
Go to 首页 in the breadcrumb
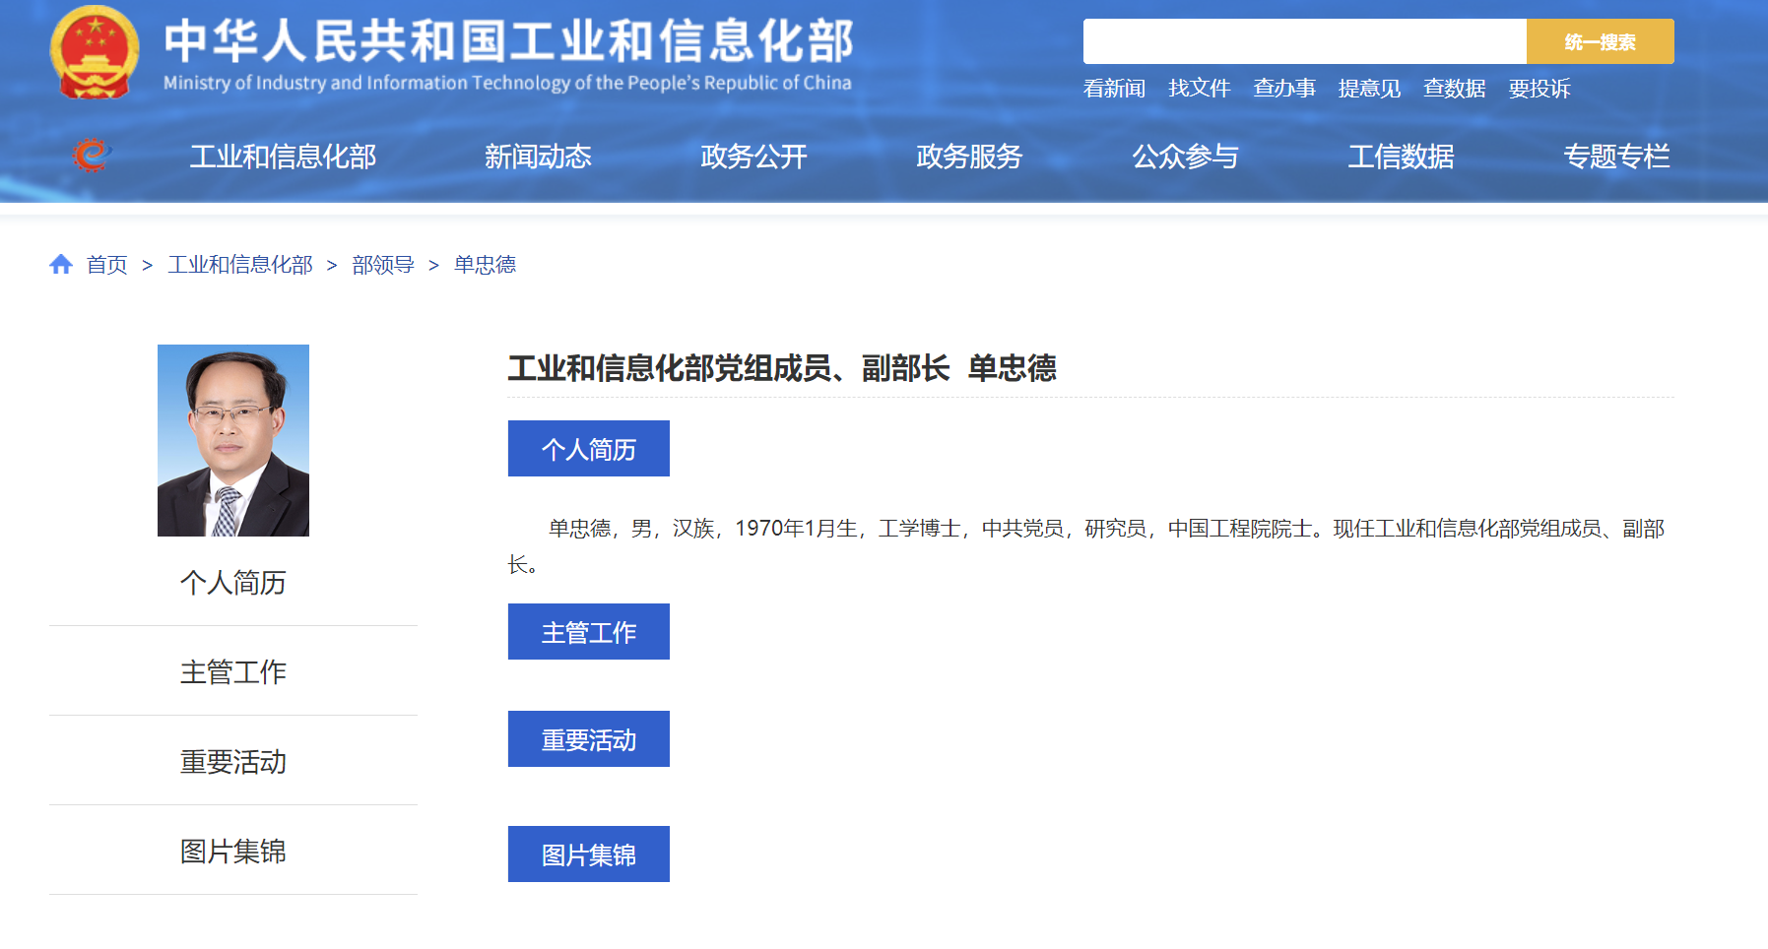pos(106,265)
